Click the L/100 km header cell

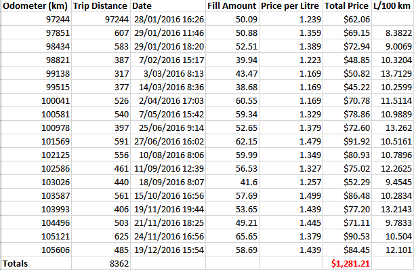coord(392,6)
